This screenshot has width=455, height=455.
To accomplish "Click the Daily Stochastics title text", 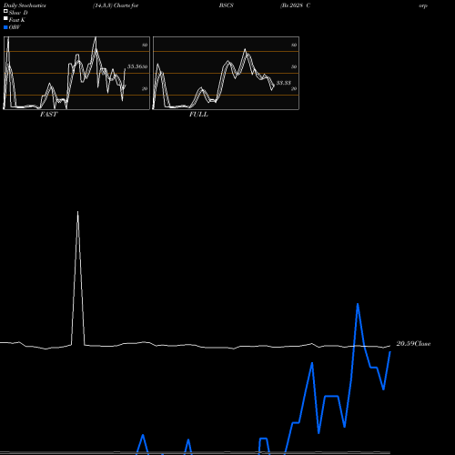I will pos(25,5).
